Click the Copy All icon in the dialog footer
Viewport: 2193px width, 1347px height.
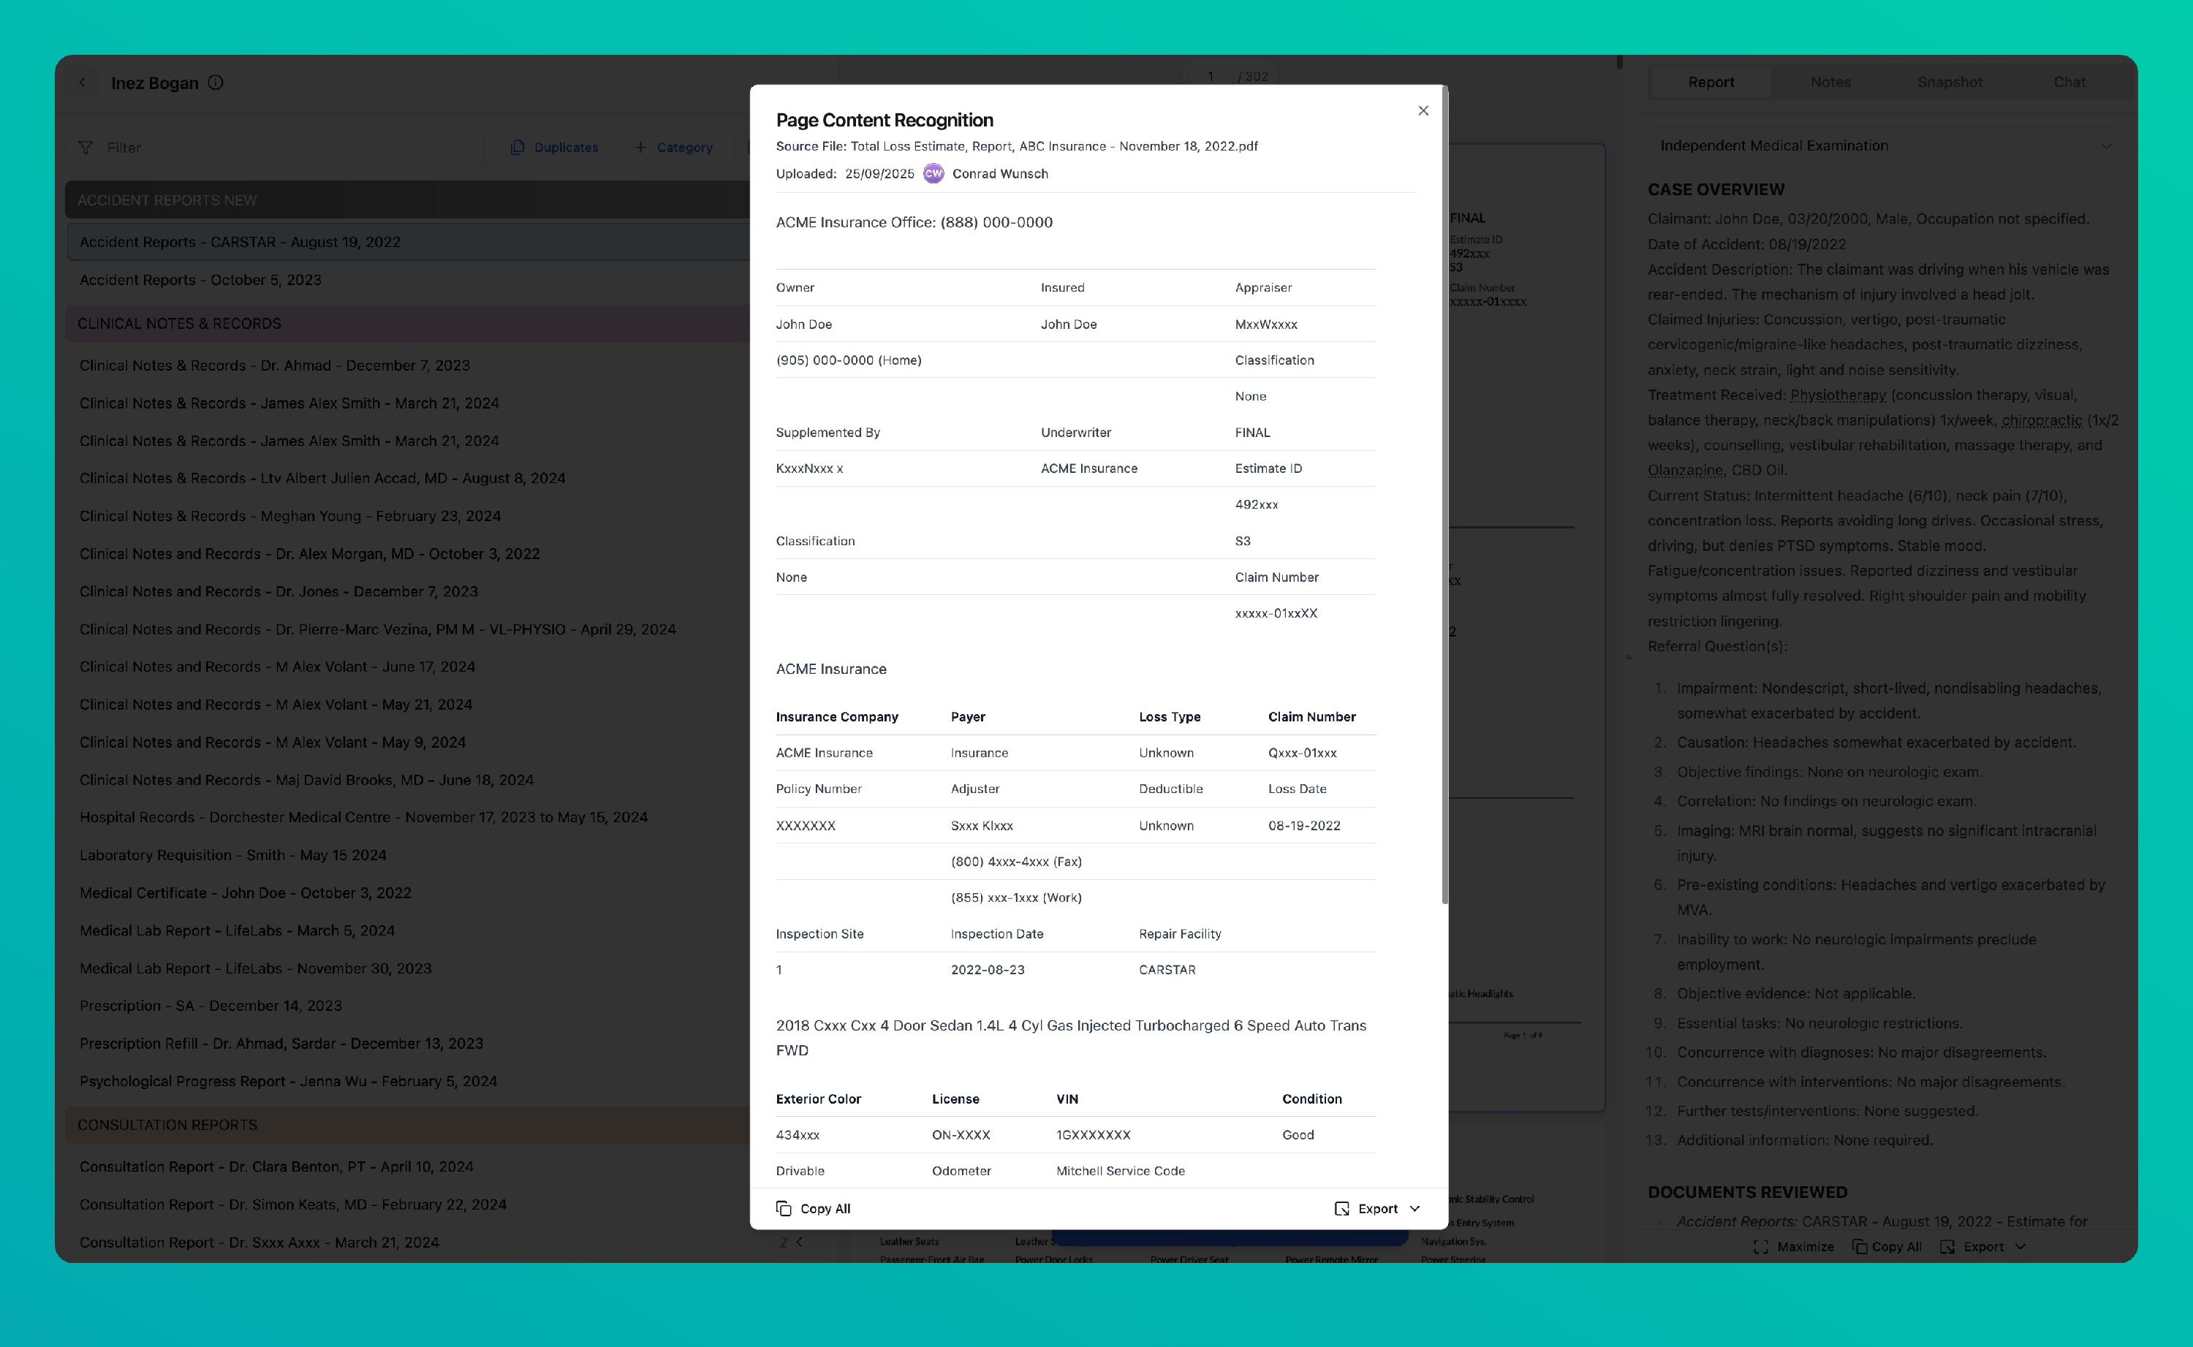tap(784, 1208)
